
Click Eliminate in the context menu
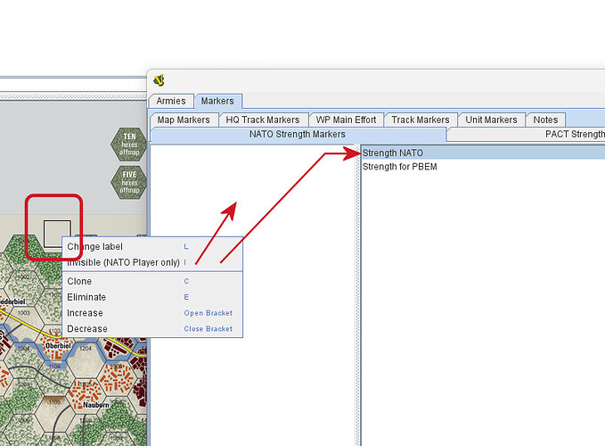(86, 297)
